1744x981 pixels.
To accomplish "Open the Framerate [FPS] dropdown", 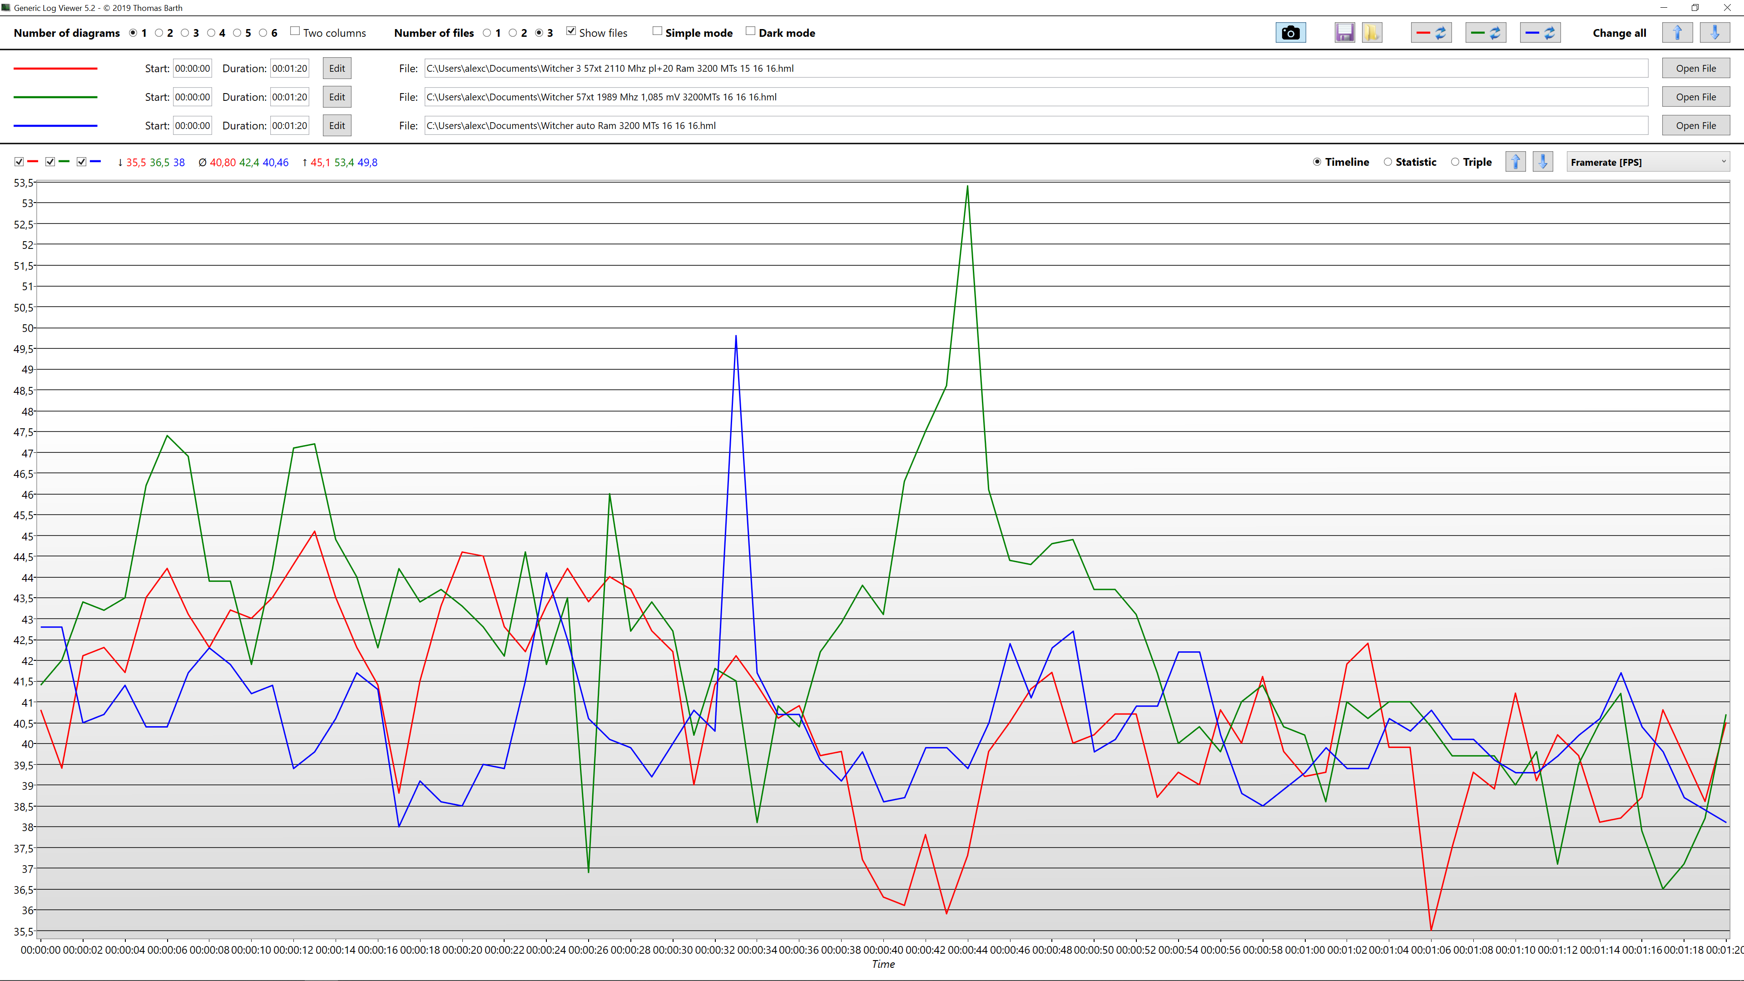I will (1648, 162).
